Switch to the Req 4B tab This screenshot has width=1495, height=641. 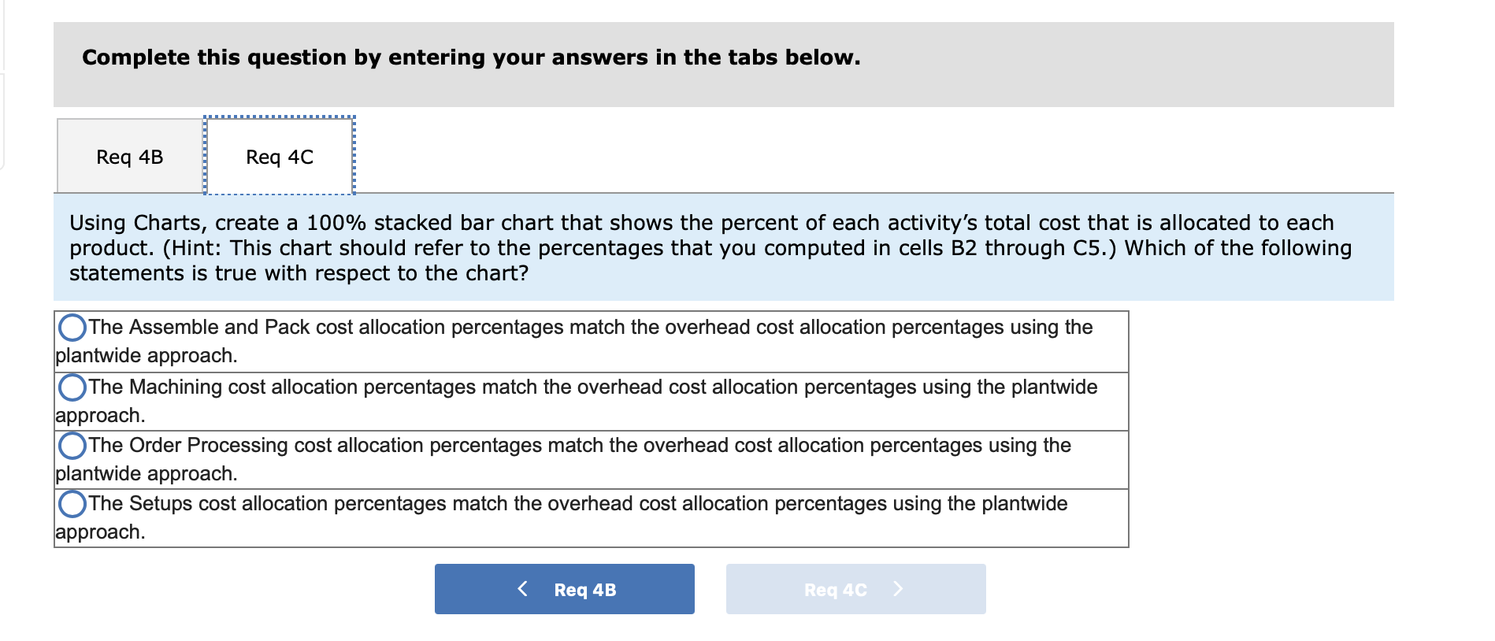[x=128, y=156]
